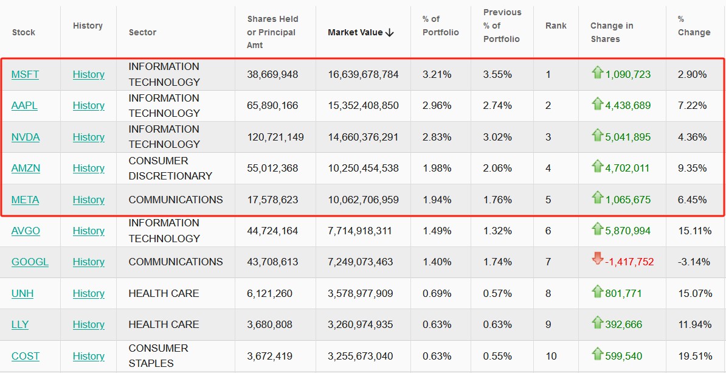Click the green up arrow in UNH row
The height and width of the screenshot is (373, 726).
tap(597, 292)
